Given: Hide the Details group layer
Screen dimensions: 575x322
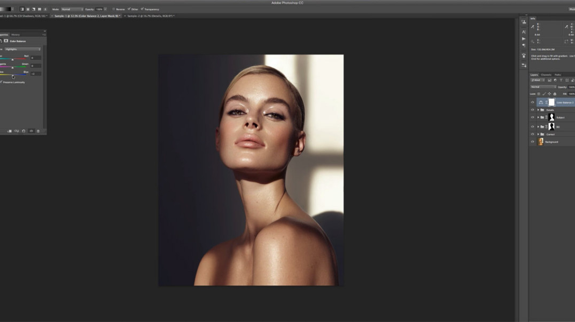Looking at the screenshot, I should (532, 110).
